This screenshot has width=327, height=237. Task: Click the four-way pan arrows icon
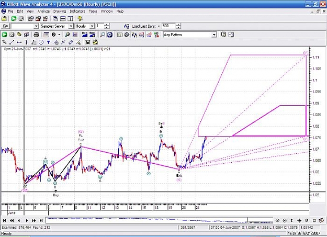point(299,220)
